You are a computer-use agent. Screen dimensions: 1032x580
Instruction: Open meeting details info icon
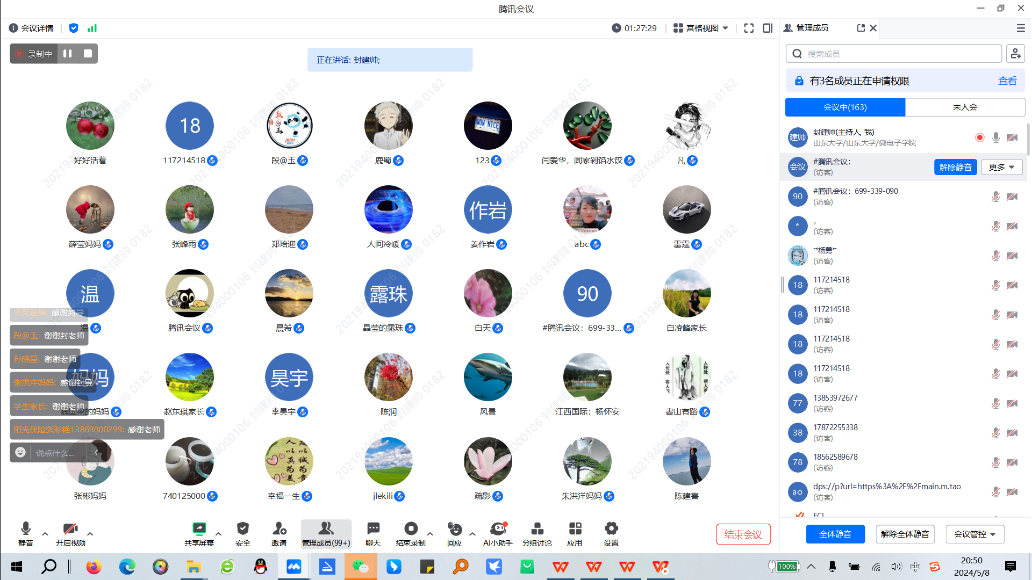pyautogui.click(x=13, y=28)
